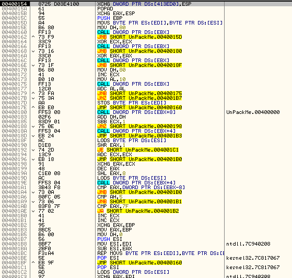Select LODS BYTE PTR DS:[ESI] at 0040018F

pyautogui.click(x=132, y=140)
